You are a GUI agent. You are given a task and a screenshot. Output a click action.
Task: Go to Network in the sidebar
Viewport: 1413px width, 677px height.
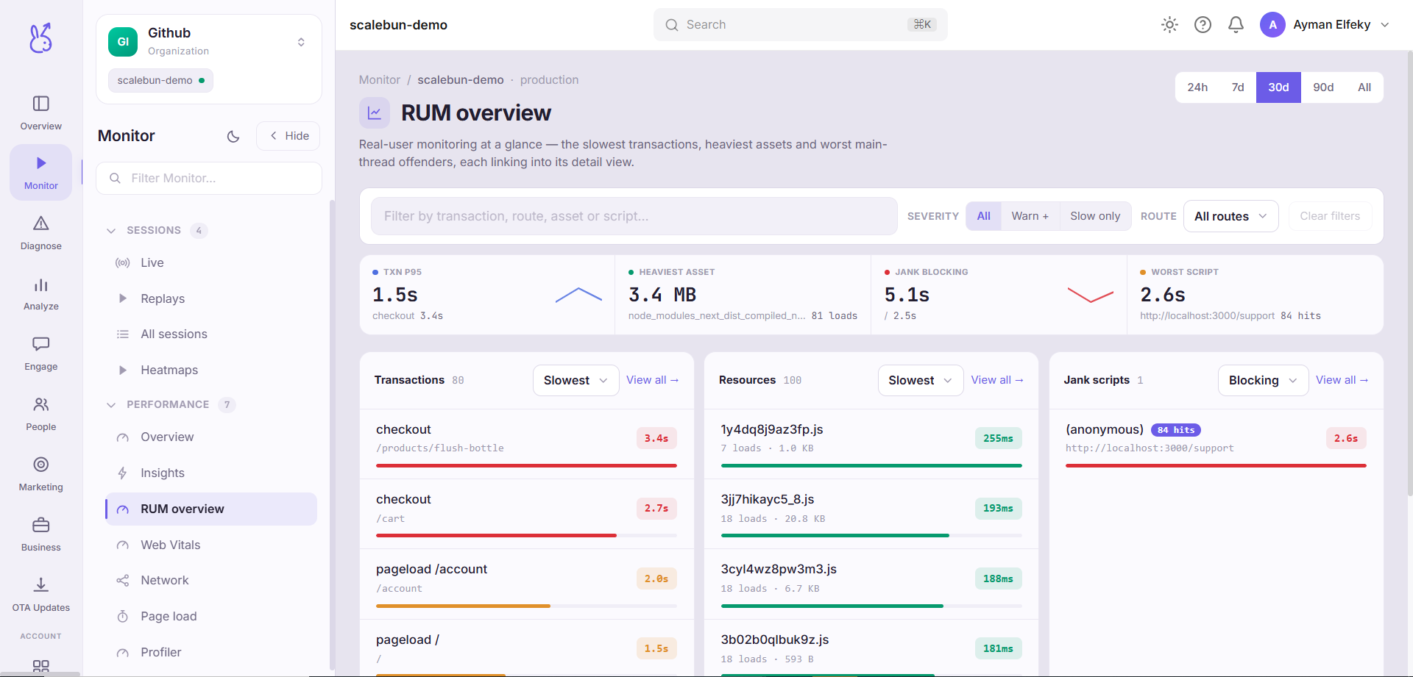pos(211,580)
